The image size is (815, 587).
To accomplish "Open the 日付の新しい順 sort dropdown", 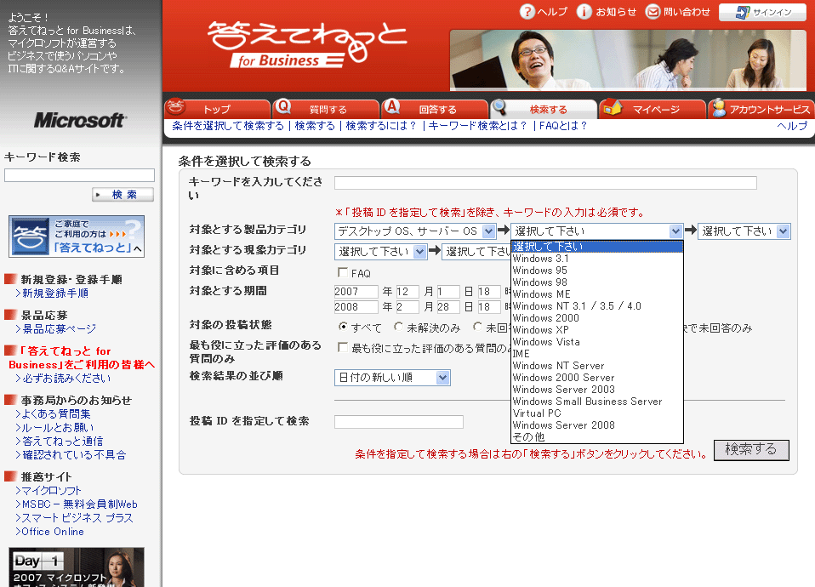I will click(x=392, y=378).
